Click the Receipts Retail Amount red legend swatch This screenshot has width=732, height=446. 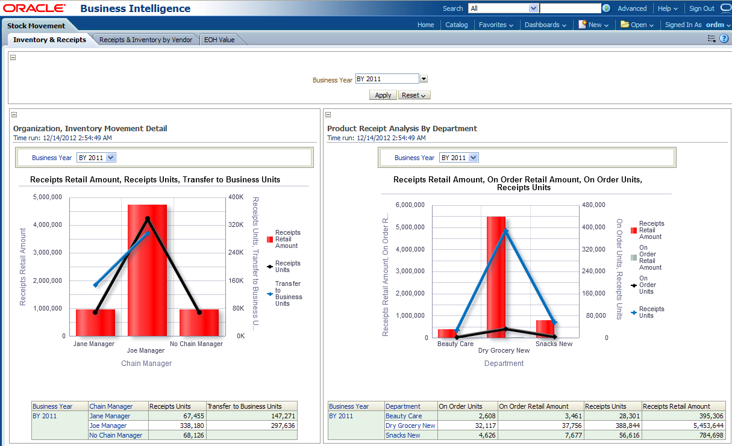[x=270, y=240]
